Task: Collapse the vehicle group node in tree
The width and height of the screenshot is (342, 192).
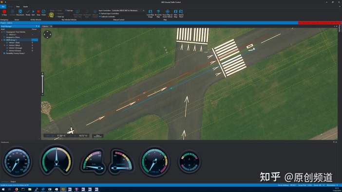Action: click(x=2, y=40)
